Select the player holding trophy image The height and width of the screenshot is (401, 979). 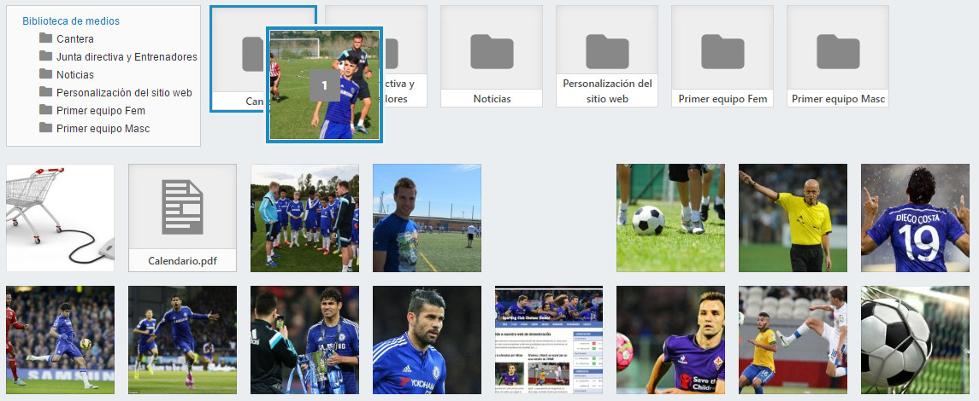(x=304, y=340)
